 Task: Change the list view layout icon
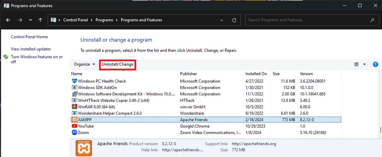coord(356,65)
